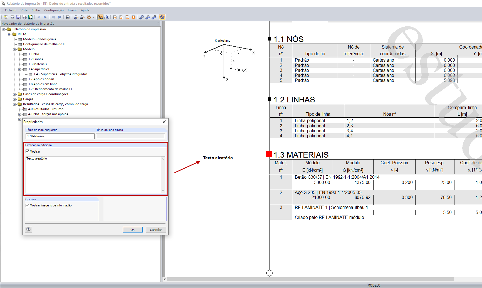
Task: Click the save floppy disk toolbar icon
Action: 18,17
